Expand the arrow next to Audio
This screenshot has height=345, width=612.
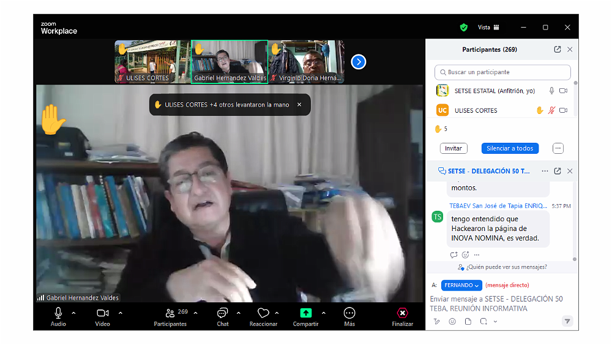point(73,313)
